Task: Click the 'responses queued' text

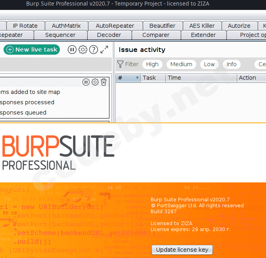Action: (23, 113)
